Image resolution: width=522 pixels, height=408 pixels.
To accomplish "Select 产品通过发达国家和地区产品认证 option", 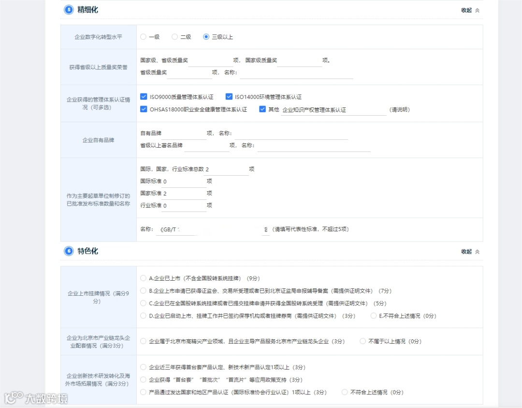I will [143, 392].
